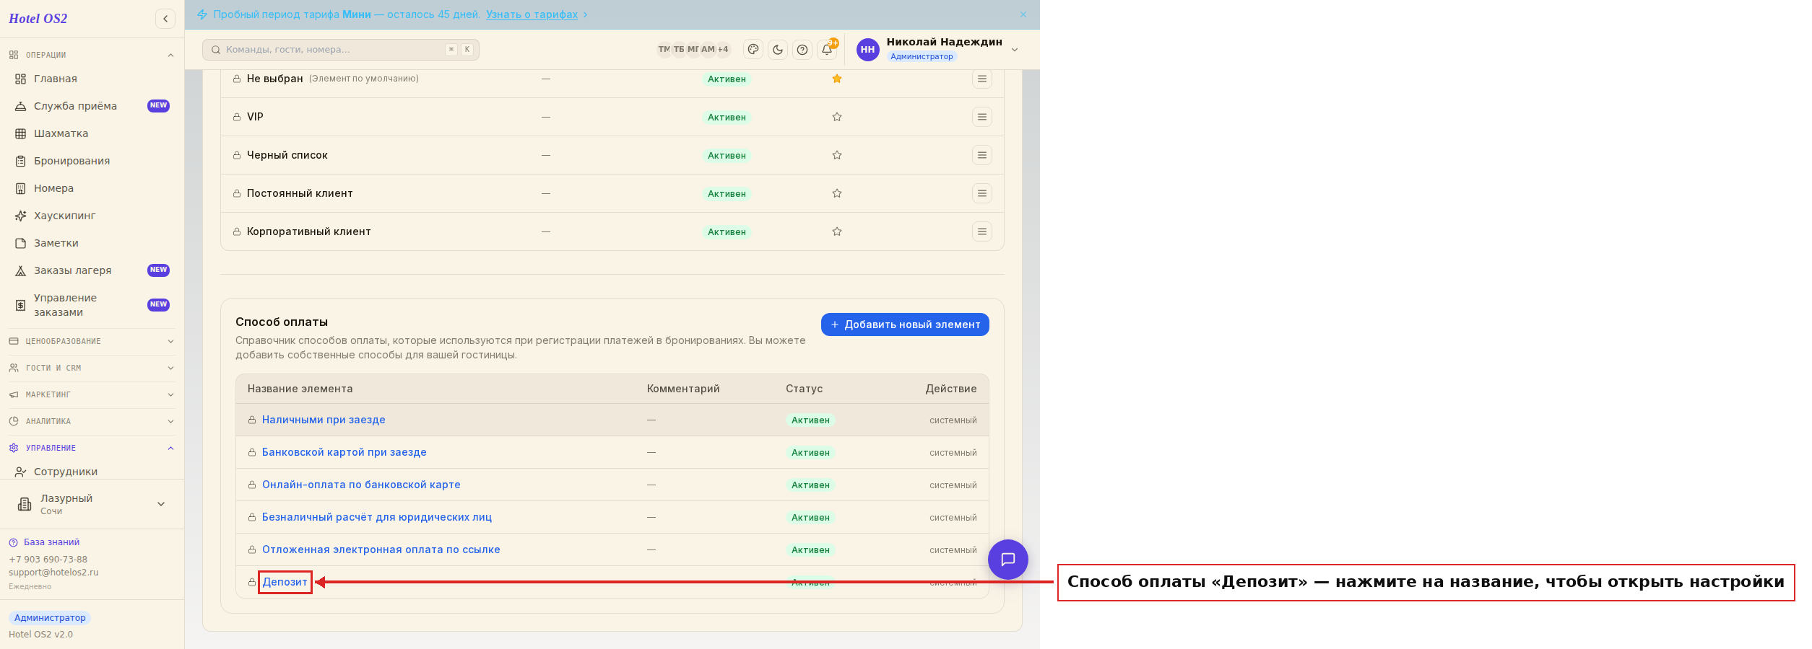Click Активен status of Наличными при заезде
Viewport: 1812px width, 649px height.
pyautogui.click(x=810, y=420)
